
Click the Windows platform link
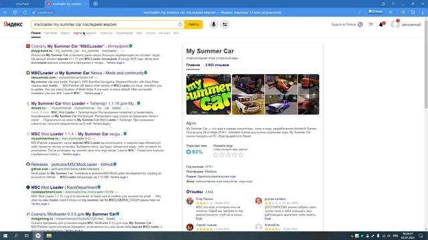pos(211,171)
